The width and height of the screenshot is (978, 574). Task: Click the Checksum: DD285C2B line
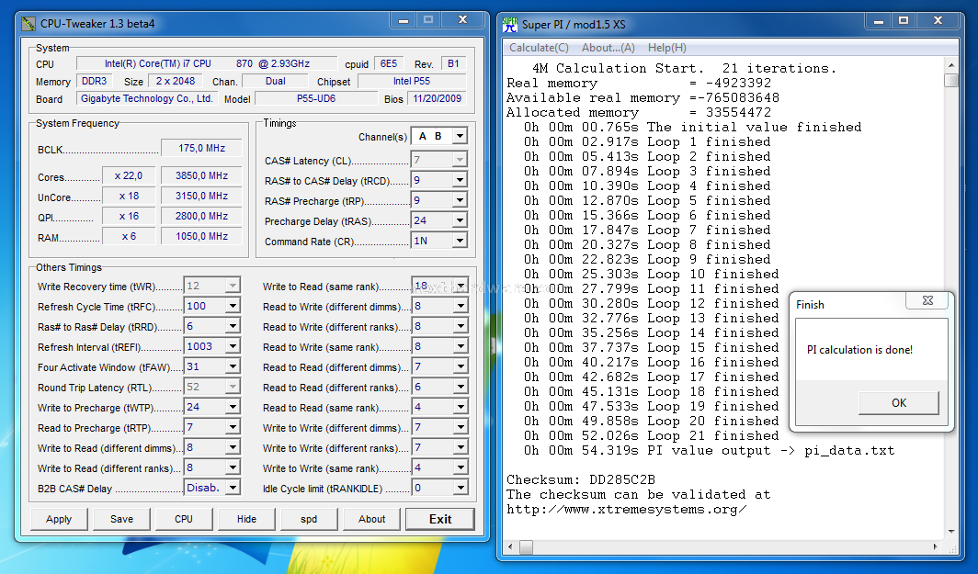coord(581,480)
